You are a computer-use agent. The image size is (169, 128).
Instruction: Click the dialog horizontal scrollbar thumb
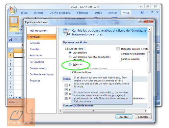[94, 111]
